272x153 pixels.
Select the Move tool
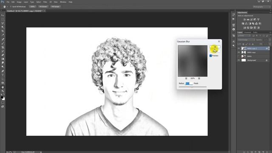3,15
